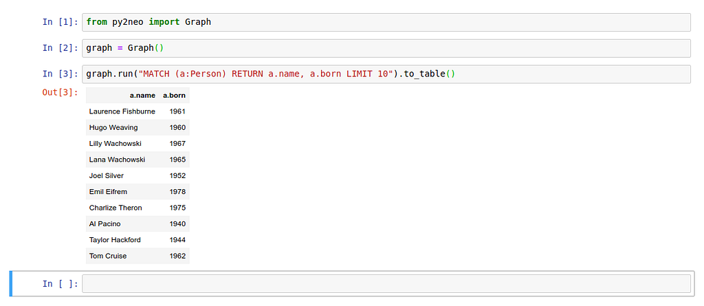Click the 1967 birth year value
704x306 pixels.
click(x=177, y=143)
